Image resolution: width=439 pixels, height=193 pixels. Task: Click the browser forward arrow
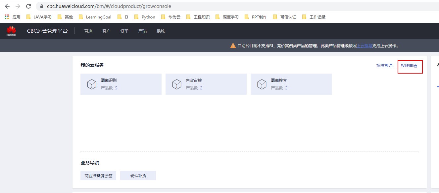(18, 6)
